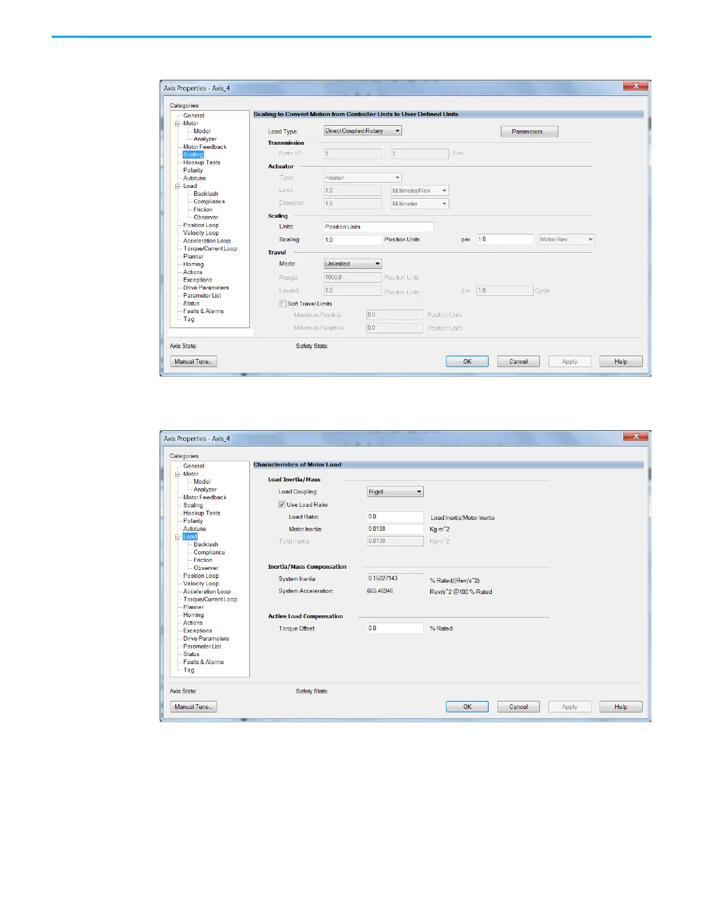Close the Scaling Axis Properties window
Image resolution: width=703 pixels, height=910 pixels.
(x=636, y=86)
